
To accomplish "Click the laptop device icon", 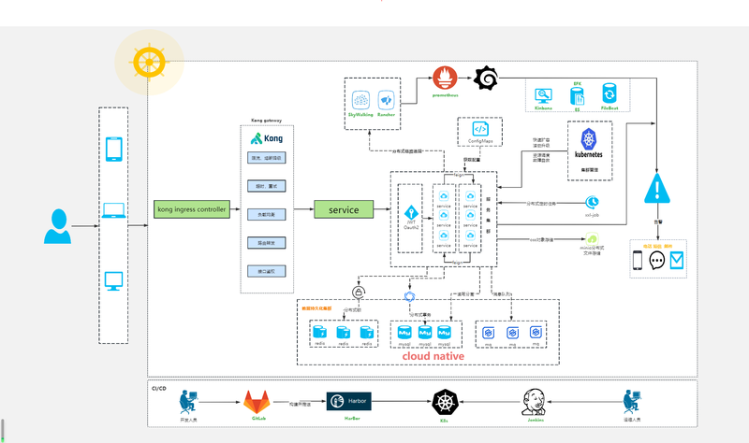I will click(x=113, y=210).
